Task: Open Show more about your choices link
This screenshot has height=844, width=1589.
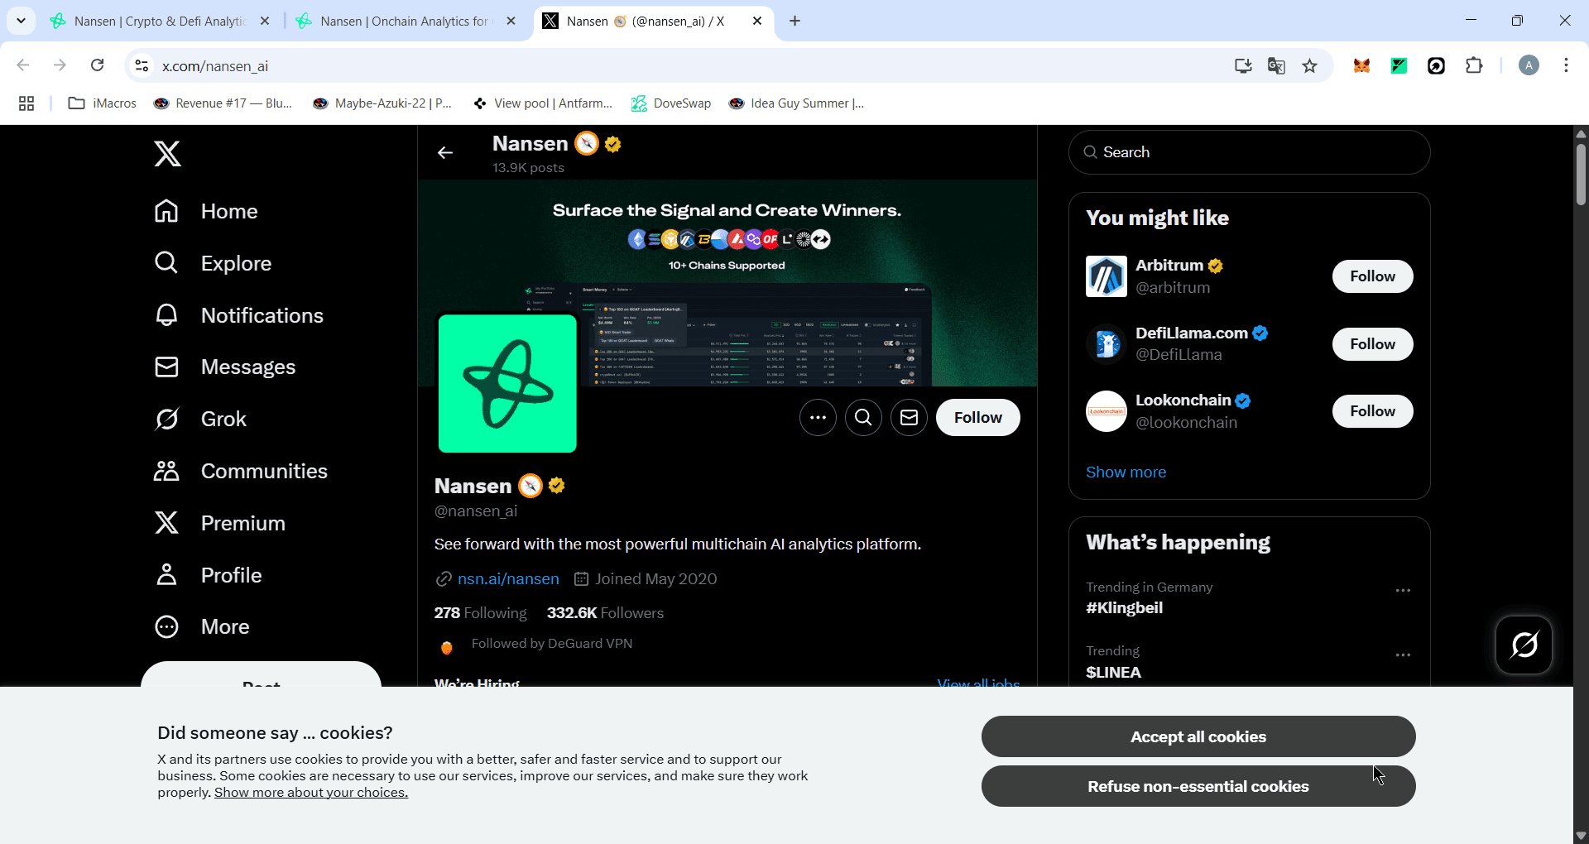Action: [311, 793]
